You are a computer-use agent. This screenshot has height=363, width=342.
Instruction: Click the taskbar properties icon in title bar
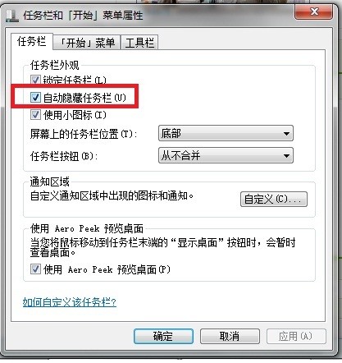coord(12,16)
